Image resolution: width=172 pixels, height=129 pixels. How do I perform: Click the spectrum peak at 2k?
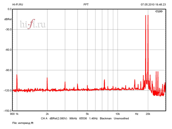coord(47,78)
